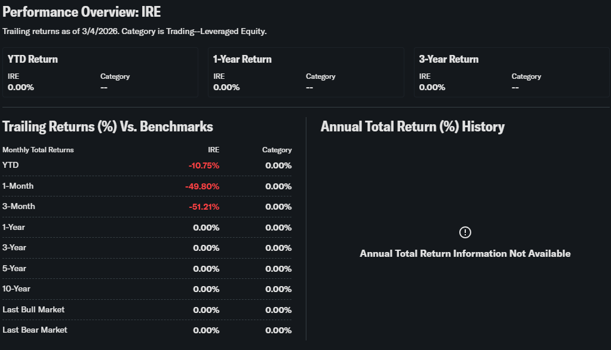Click the Performance Overview: IRE heading
Viewport: 611px width, 350px height.
pyautogui.click(x=82, y=12)
